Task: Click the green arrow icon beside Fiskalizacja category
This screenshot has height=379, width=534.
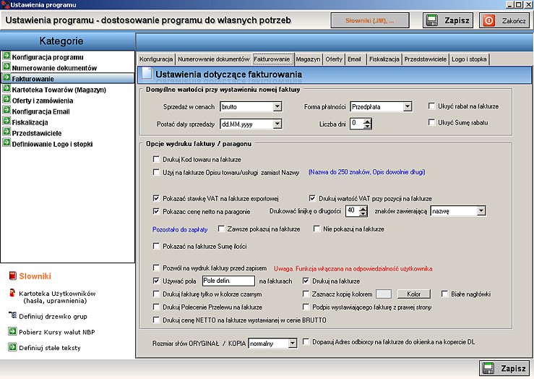Action: 7,122
